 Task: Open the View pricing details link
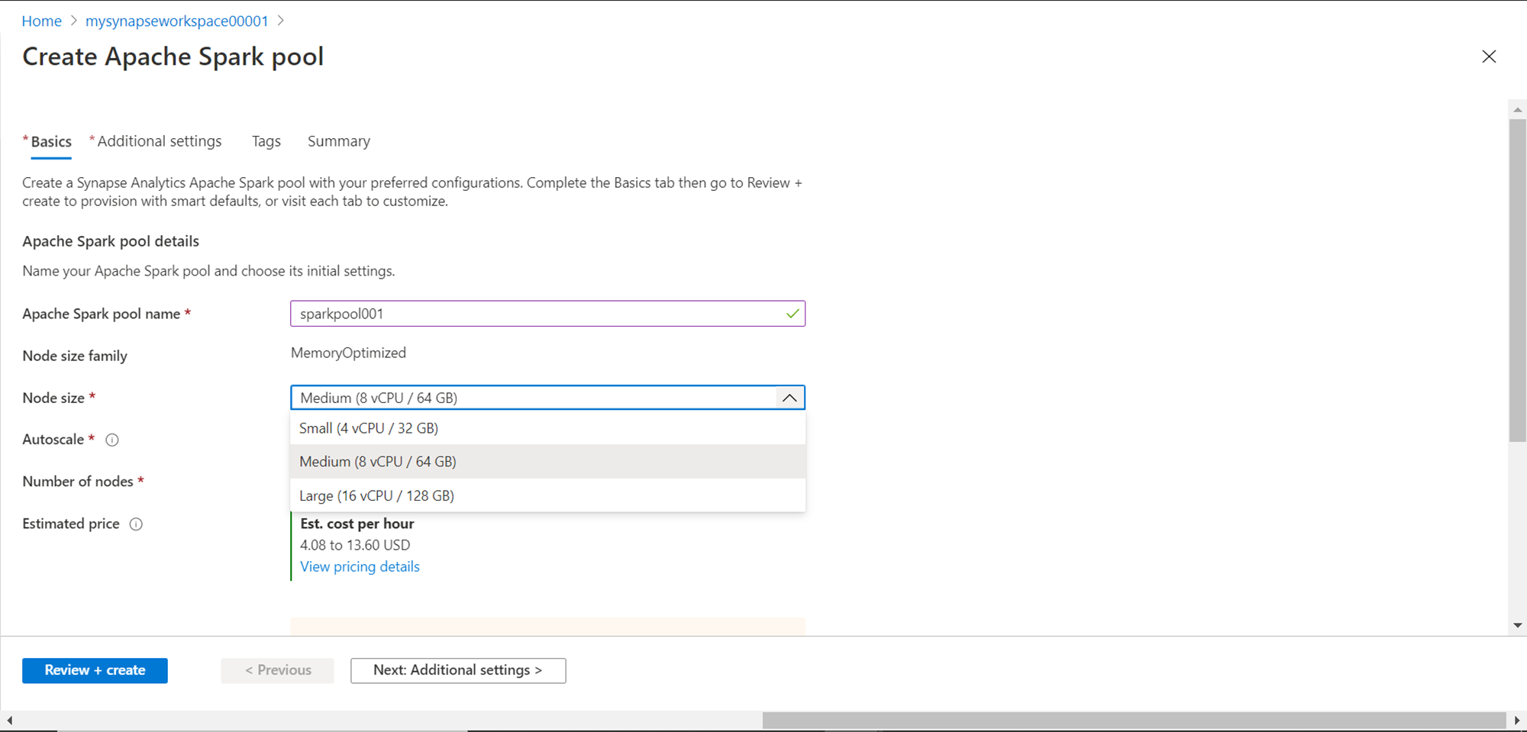coord(360,566)
